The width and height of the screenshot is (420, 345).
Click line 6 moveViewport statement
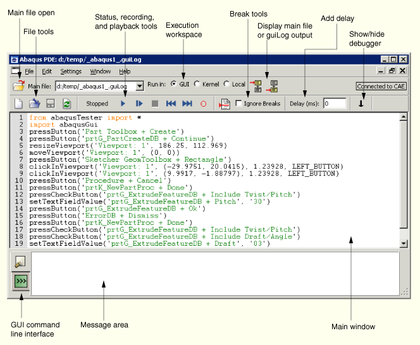pyautogui.click(x=104, y=152)
